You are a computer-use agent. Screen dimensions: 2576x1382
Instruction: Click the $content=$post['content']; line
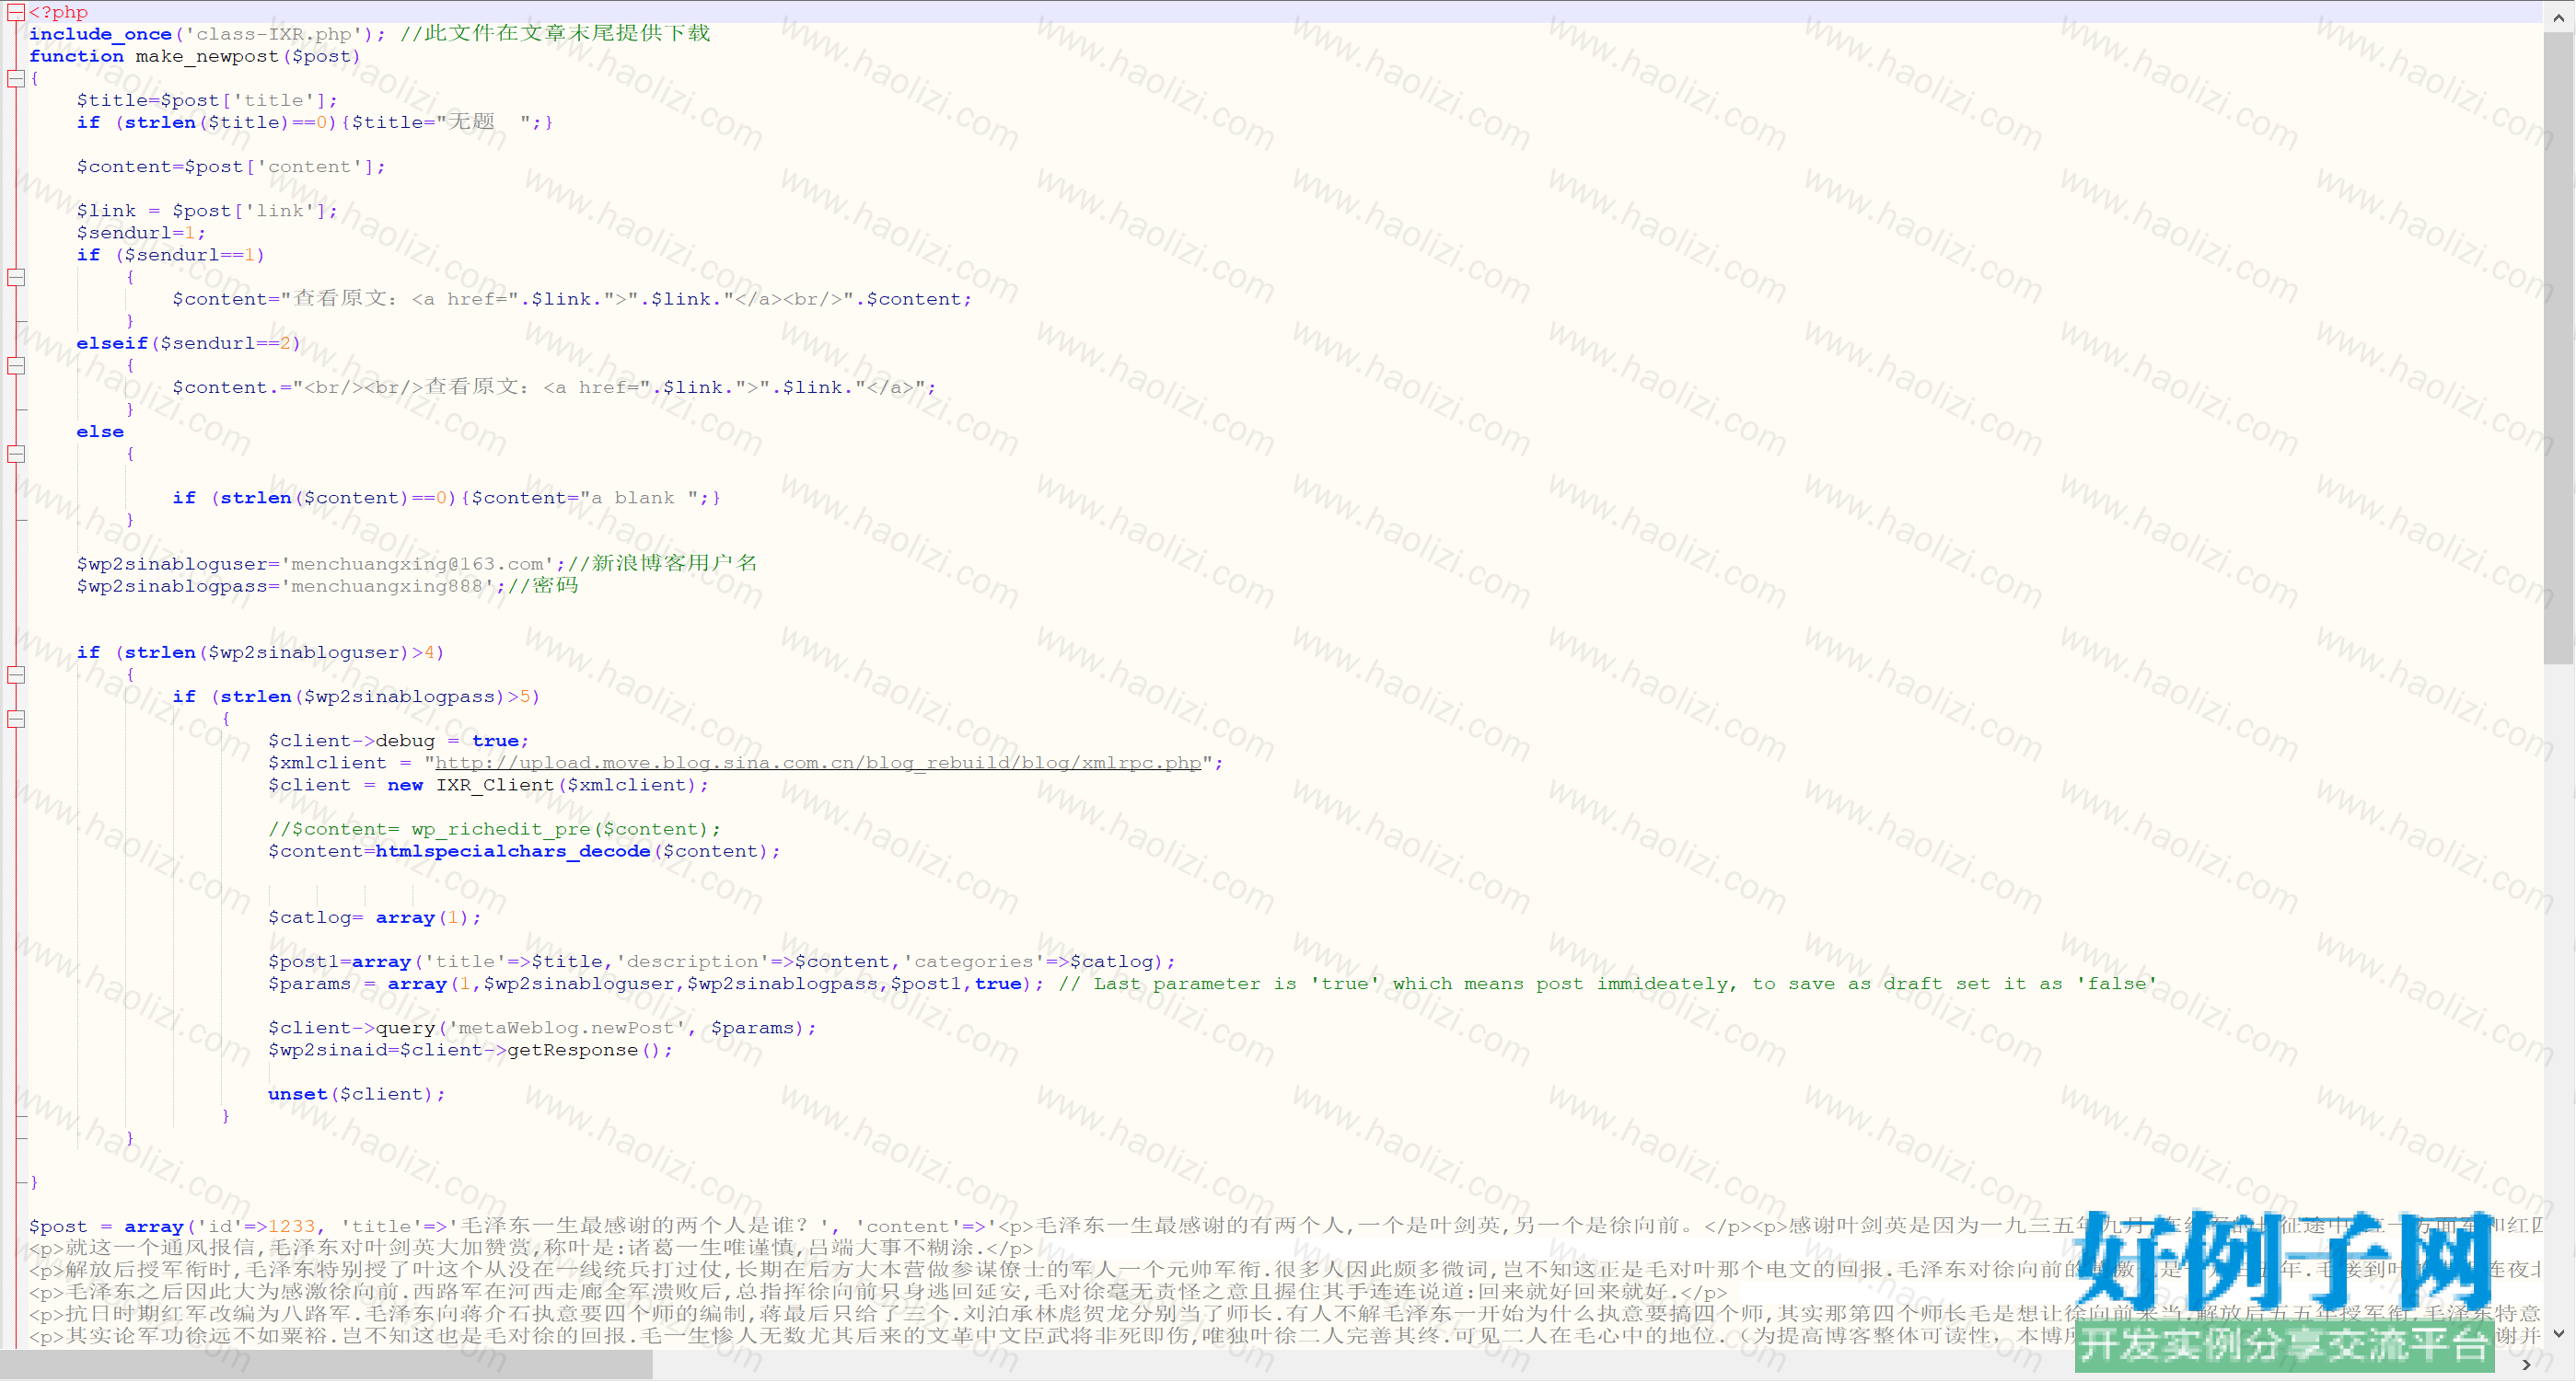click(x=231, y=166)
